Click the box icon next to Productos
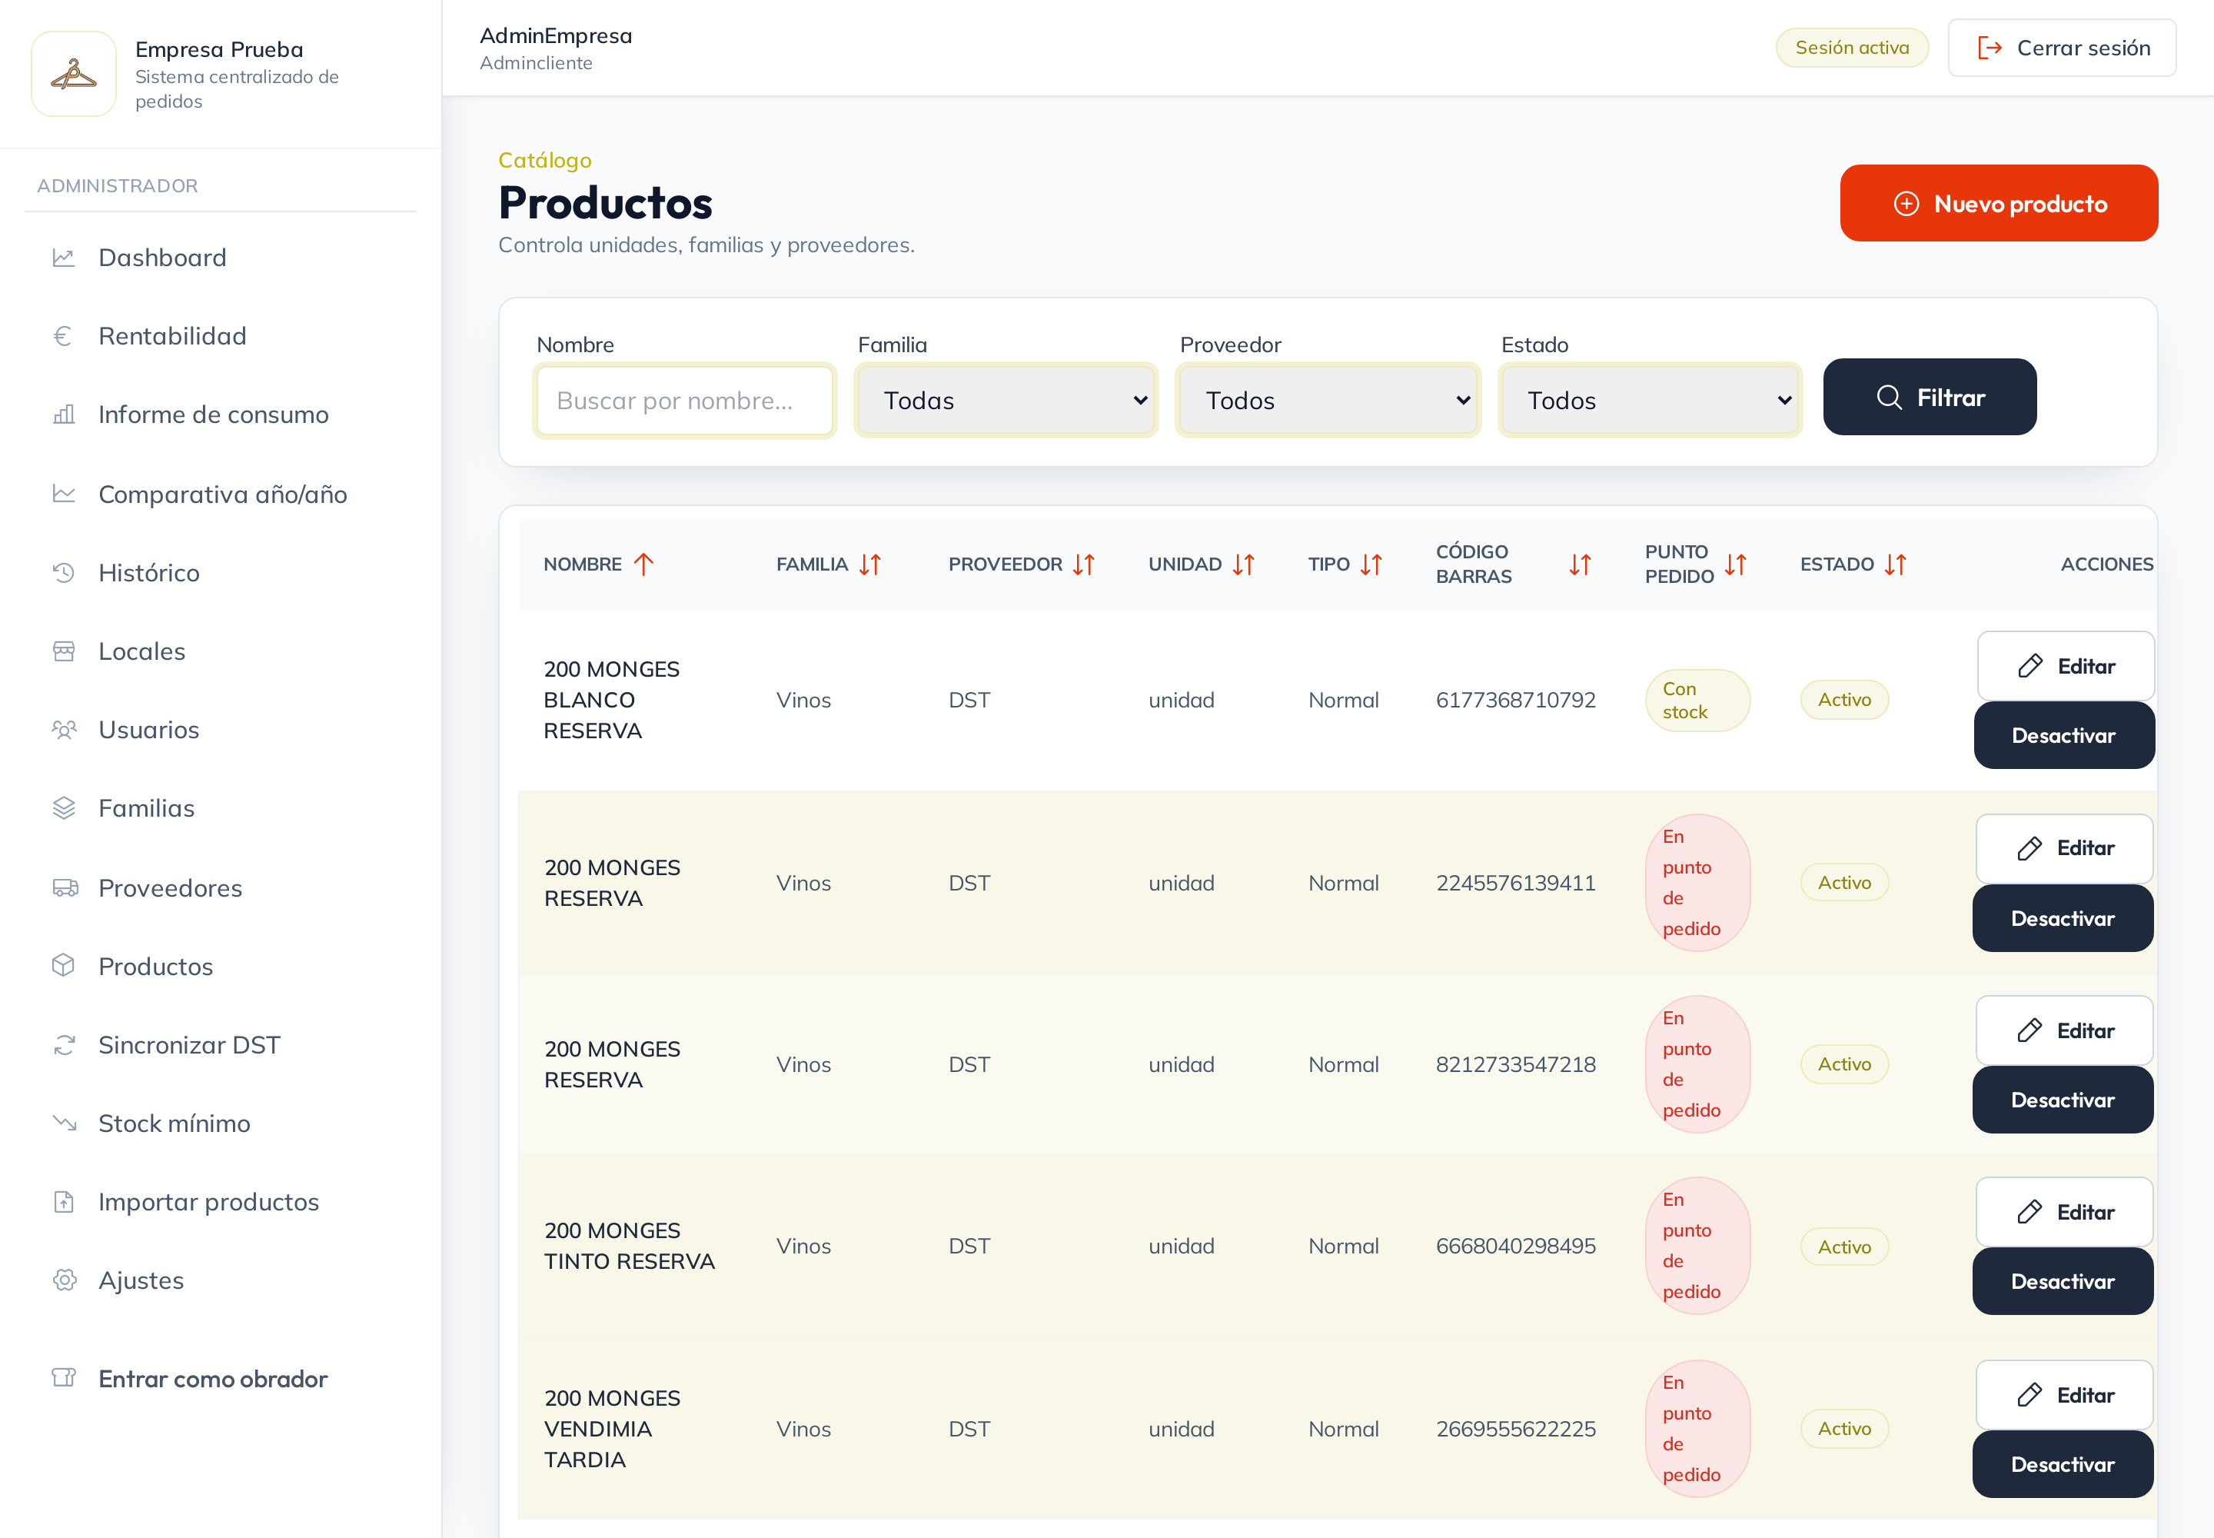Screen dimensions: 2214x1538 (x=64, y=966)
